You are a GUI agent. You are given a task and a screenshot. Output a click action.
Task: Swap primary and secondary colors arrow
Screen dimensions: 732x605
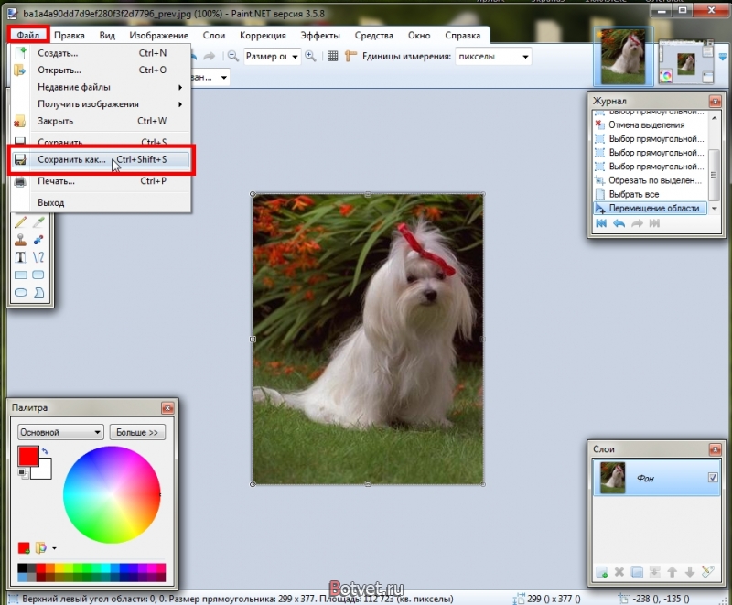45,451
